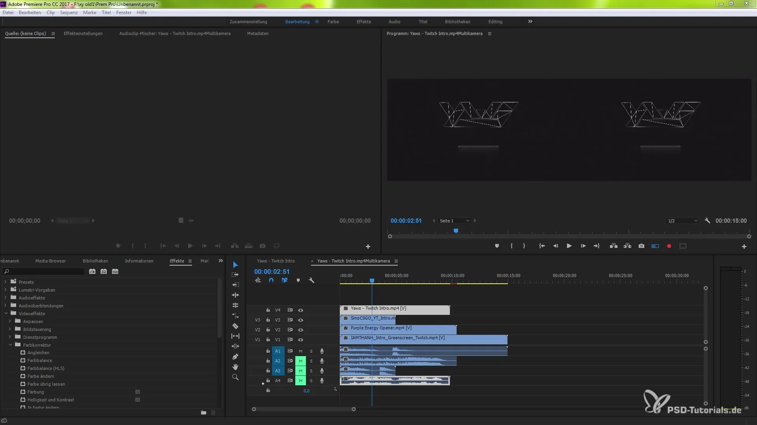Select the Hand tool

click(235, 367)
